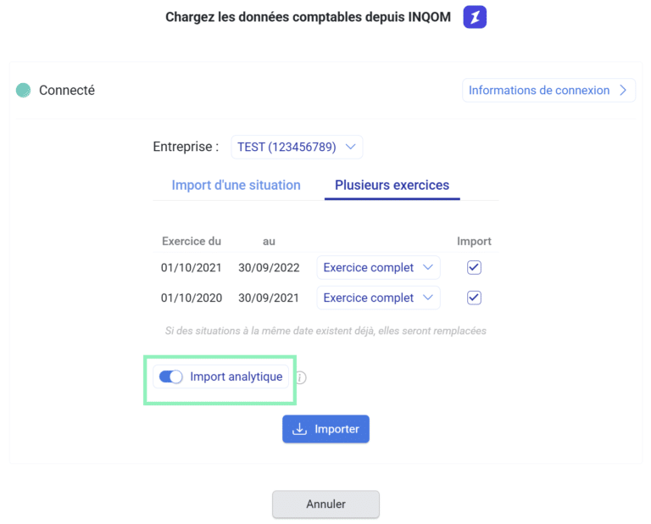This screenshot has width=651, height=524.
Task: Click the Importer button label
Action: click(x=337, y=429)
